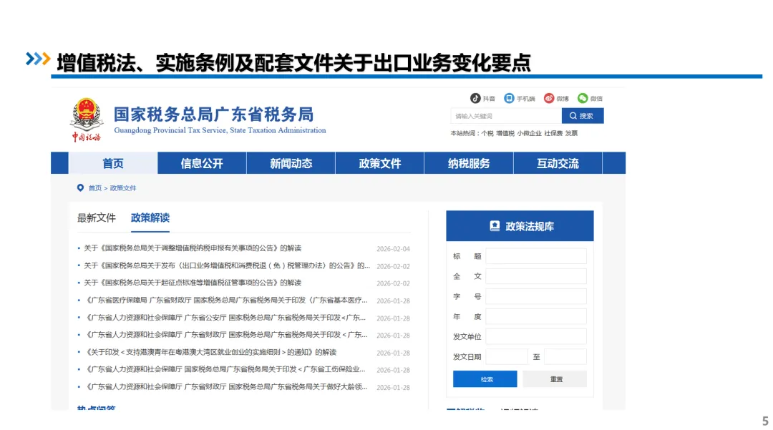
Task: Click the date 2026-02-04
Action: [x=393, y=249]
